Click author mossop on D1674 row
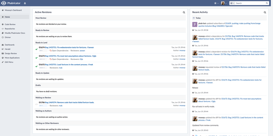The width and height of the screenshot is (273, 136). click(x=182, y=50)
